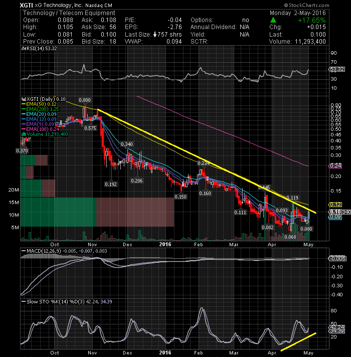Click the '757 shrs' last size value
This screenshot has width=351, height=357.
coord(169,35)
